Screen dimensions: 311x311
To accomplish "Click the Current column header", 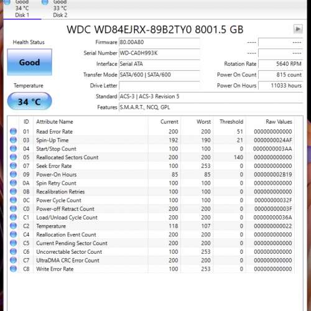I will (169, 122).
